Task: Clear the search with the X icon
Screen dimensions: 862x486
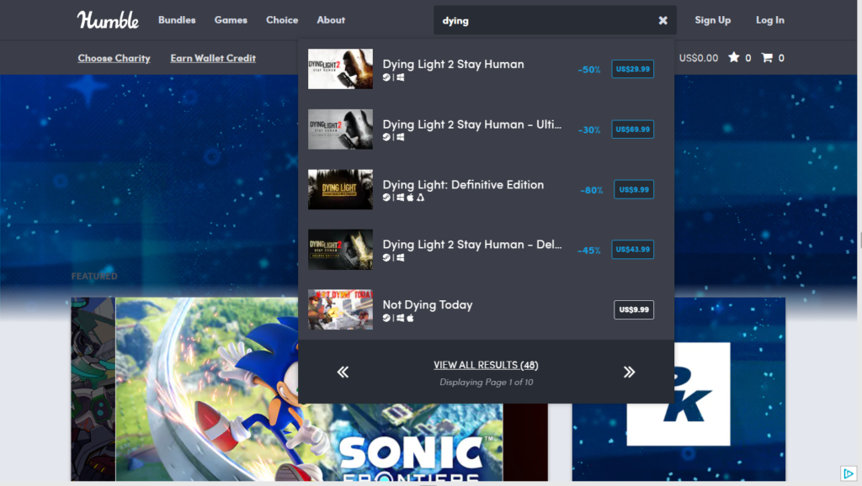Action: click(x=663, y=20)
